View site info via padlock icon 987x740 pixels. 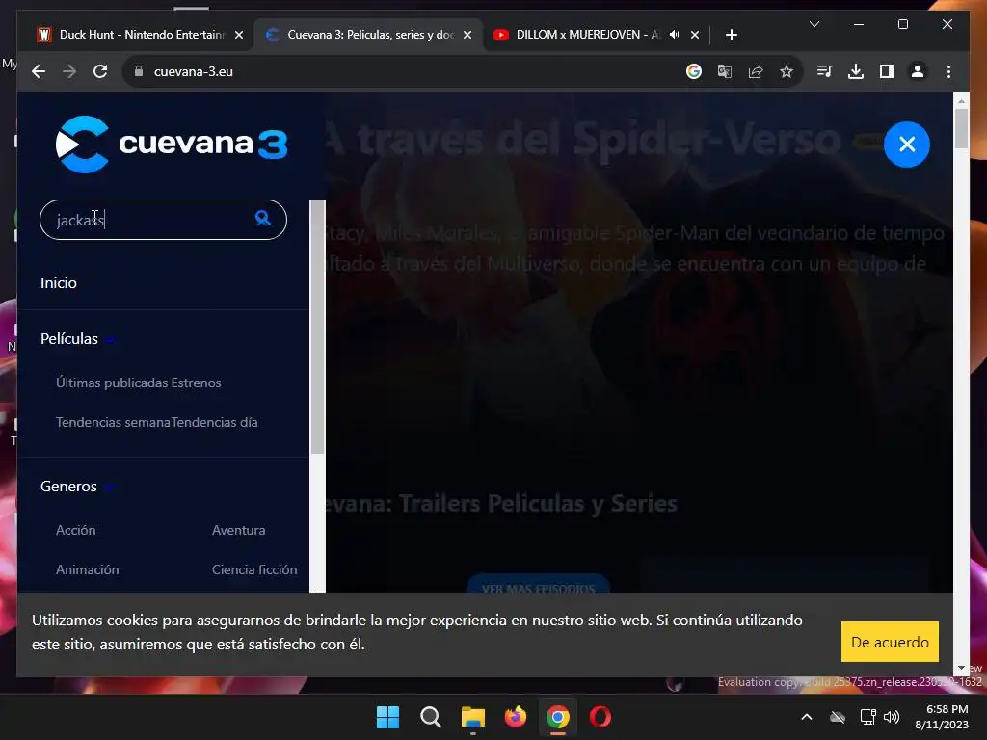139,71
